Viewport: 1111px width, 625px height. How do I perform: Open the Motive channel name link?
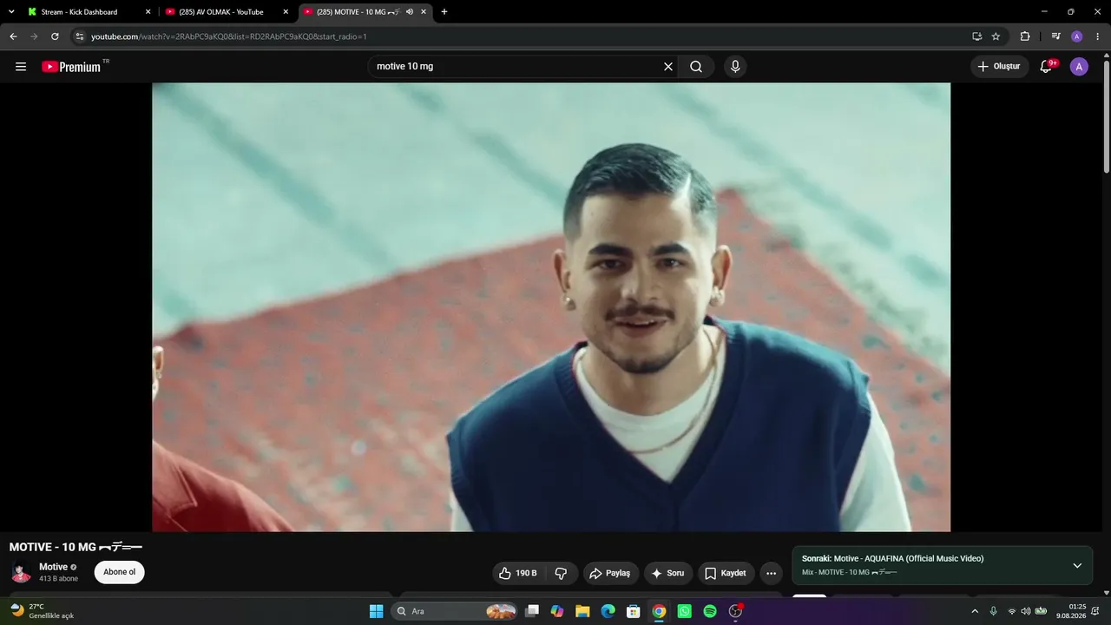[x=53, y=567]
